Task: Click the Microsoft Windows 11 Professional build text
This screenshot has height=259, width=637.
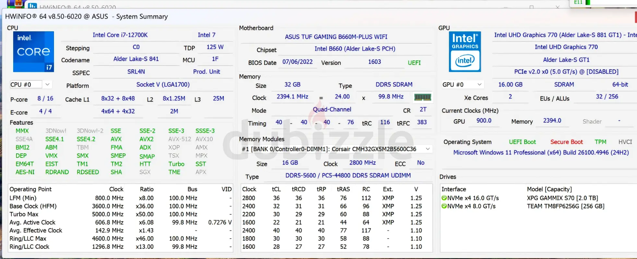Action: 541,152
